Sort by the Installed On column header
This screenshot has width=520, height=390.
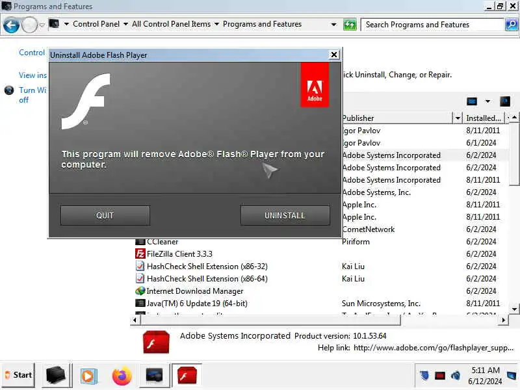click(x=484, y=118)
